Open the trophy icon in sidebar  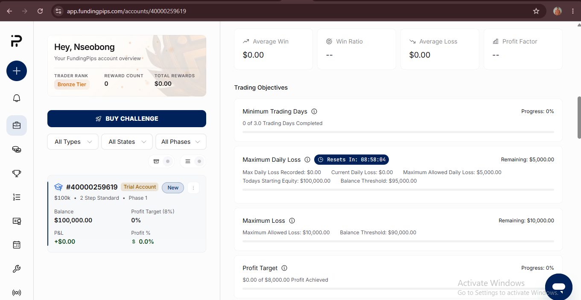click(17, 173)
